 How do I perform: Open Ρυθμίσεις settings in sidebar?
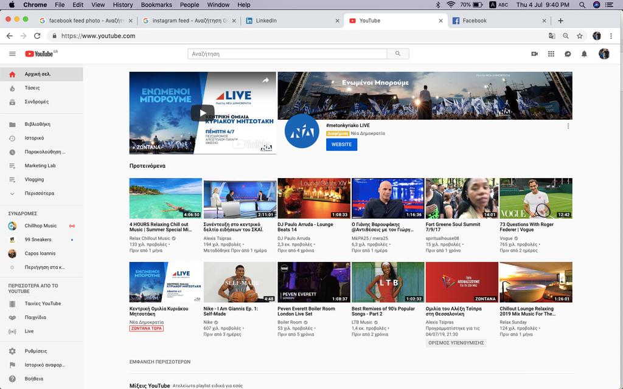[x=41, y=351]
